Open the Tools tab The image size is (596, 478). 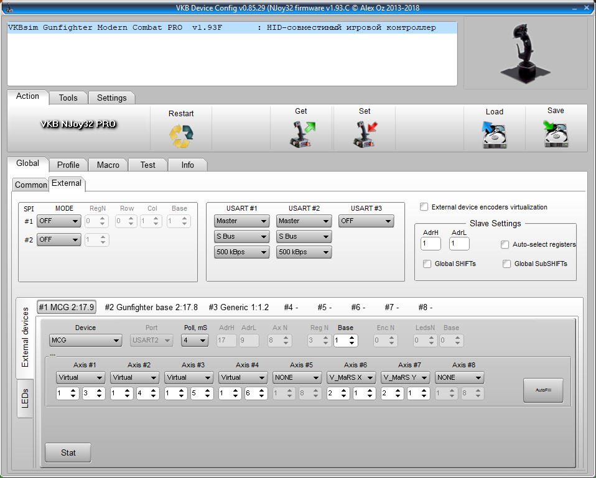68,98
